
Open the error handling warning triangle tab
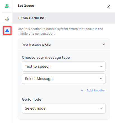(x=7, y=30)
